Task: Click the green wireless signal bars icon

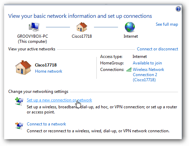Action: pyautogui.click(x=129, y=70)
